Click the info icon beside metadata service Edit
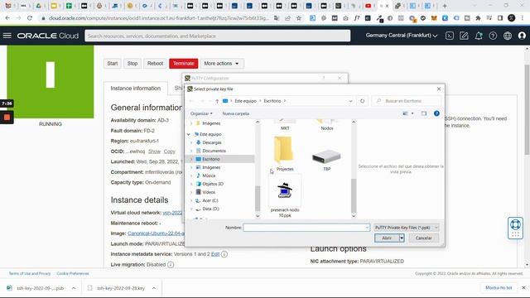Image resolution: width=530 pixels, height=298 pixels. (224, 254)
